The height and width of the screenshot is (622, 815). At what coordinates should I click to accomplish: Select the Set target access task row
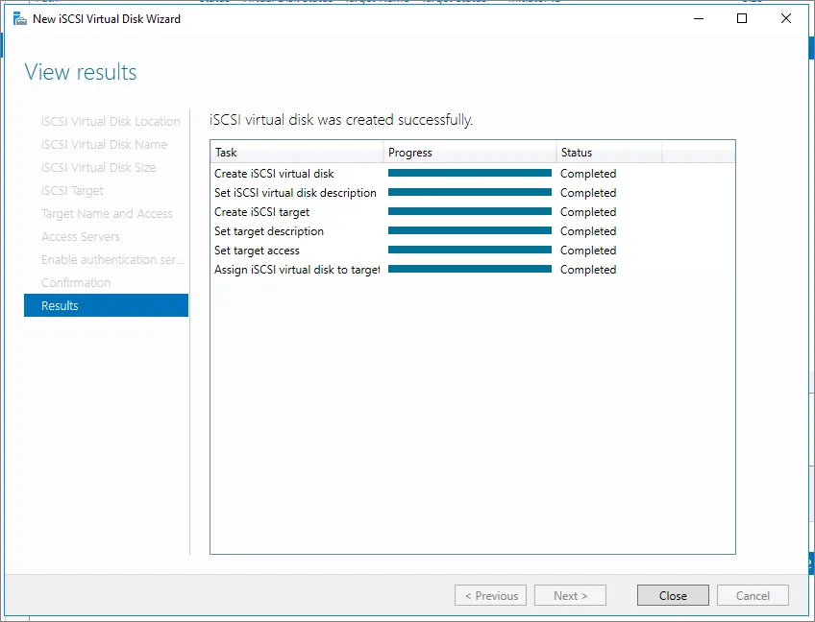click(257, 251)
